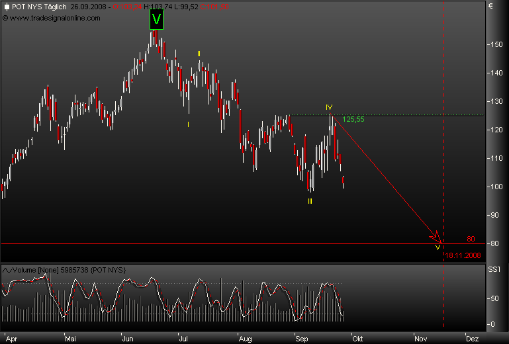Click the Nov month on time axis

pyautogui.click(x=421, y=339)
